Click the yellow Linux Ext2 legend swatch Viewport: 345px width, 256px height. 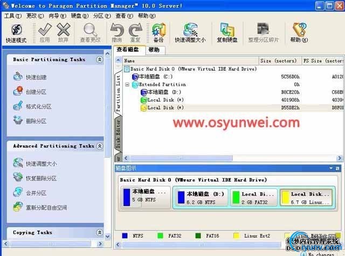click(236, 235)
